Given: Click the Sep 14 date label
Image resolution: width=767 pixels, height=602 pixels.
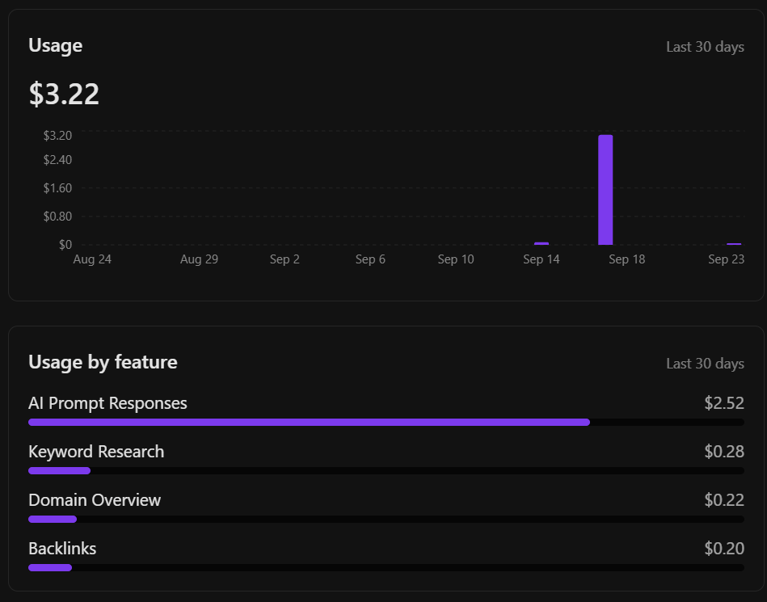Looking at the screenshot, I should pyautogui.click(x=541, y=259).
